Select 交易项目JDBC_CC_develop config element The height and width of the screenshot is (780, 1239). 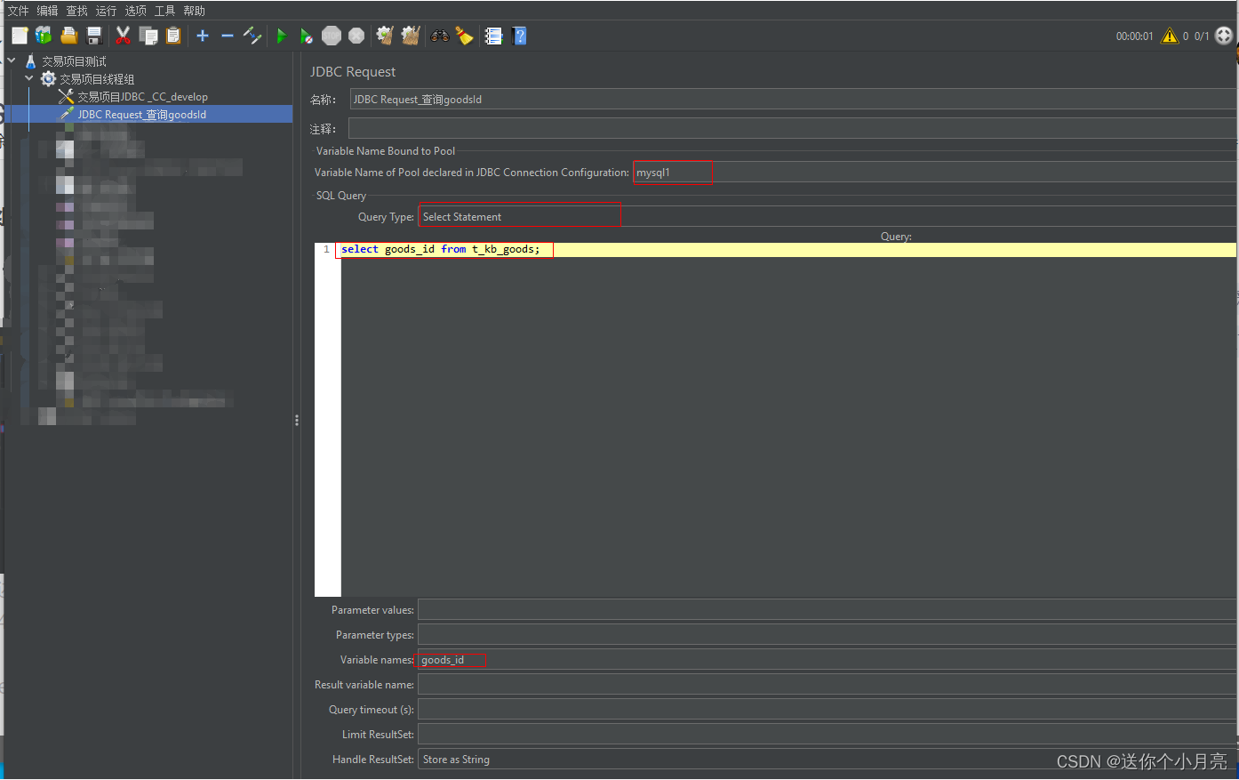142,97
